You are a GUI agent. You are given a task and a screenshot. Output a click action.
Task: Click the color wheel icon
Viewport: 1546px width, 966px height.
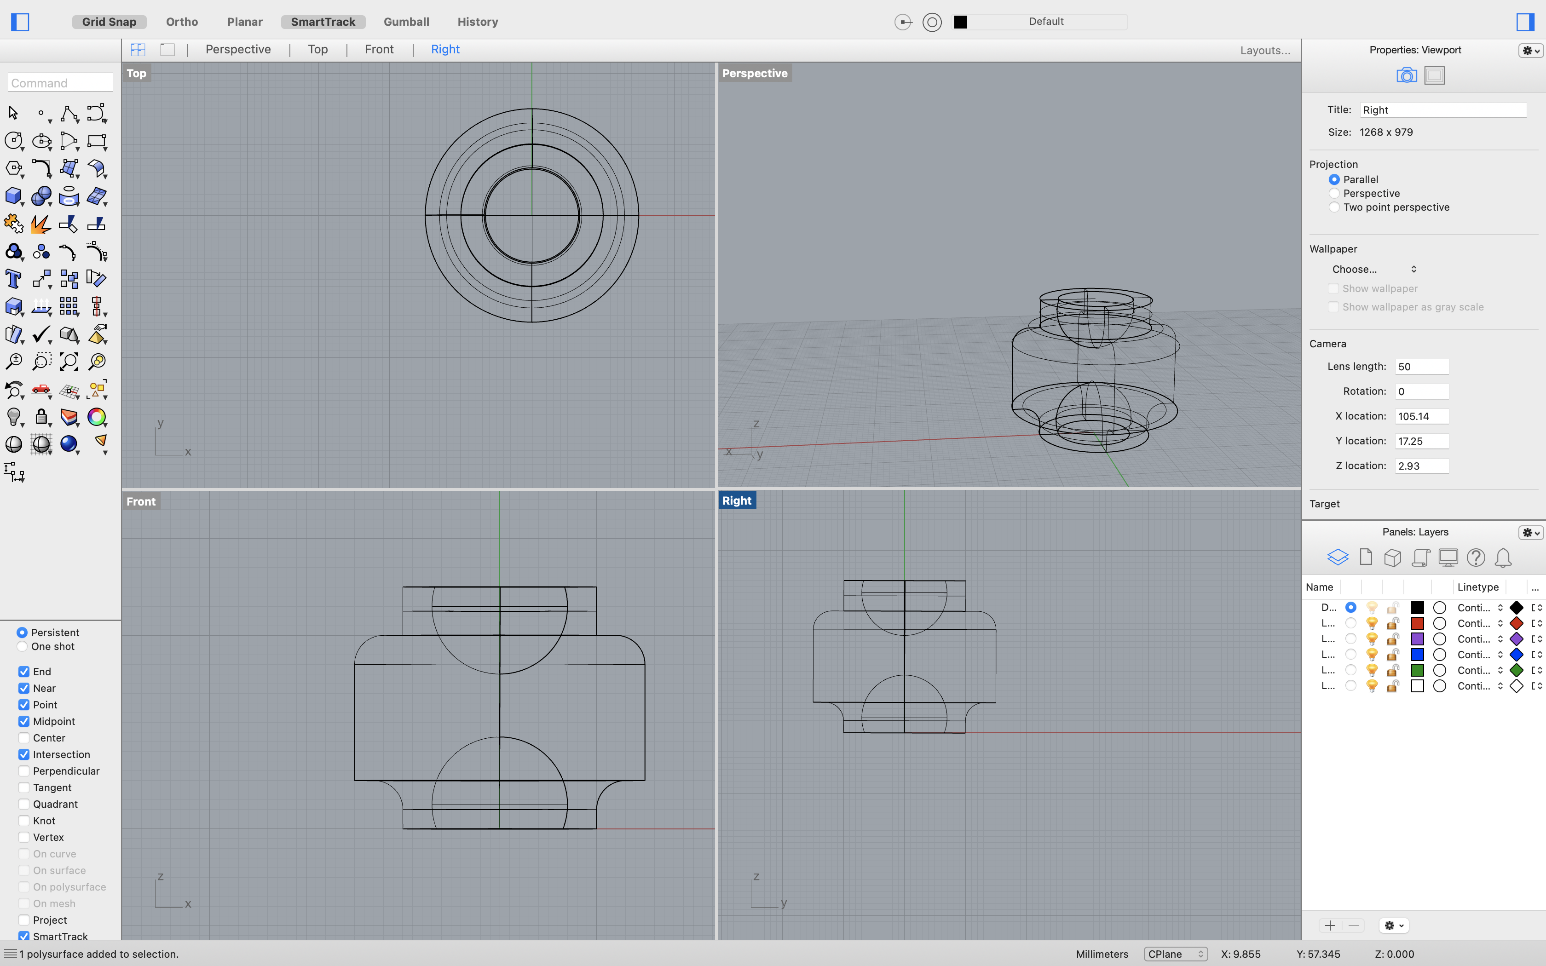pos(97,417)
